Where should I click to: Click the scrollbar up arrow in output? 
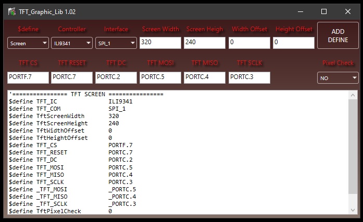tap(354, 95)
